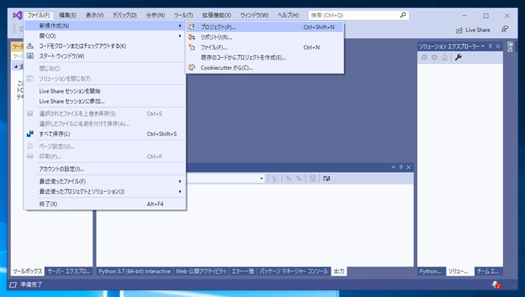Screen dimensions: 525x297
Task: Click the feedback icon beside Live Share
Action: 504,30
